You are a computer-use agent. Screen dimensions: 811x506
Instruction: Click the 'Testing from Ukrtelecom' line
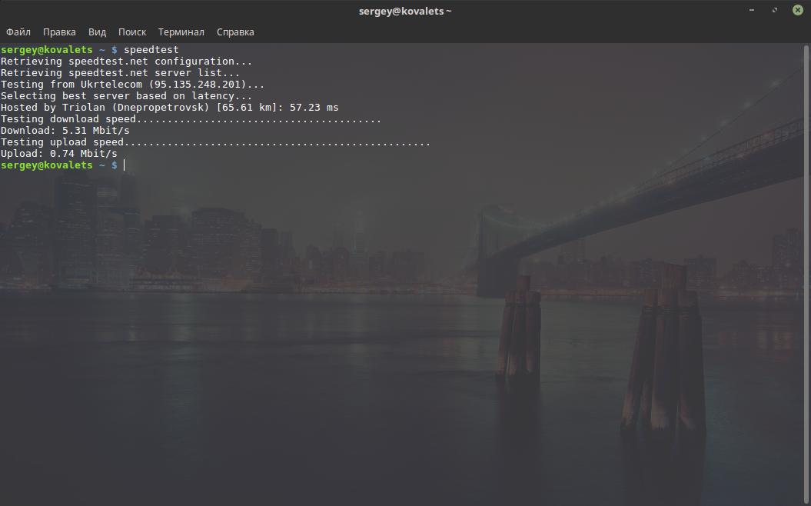pos(132,85)
